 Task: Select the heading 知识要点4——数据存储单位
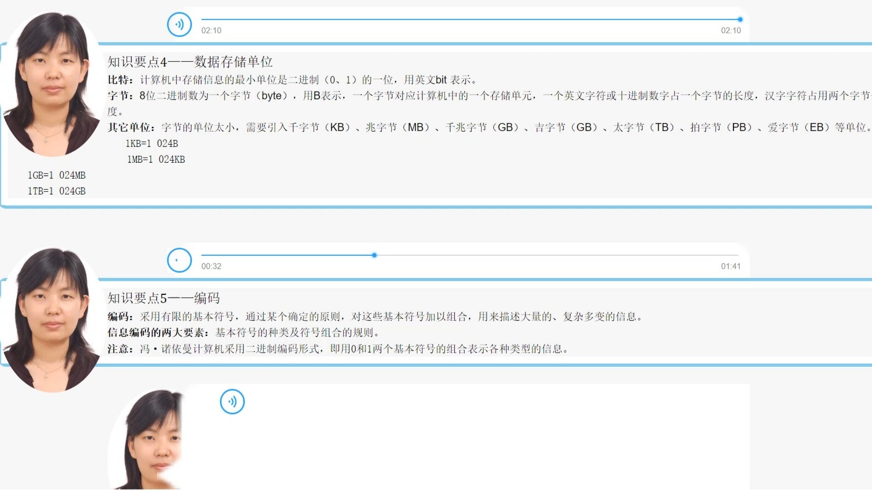click(190, 62)
